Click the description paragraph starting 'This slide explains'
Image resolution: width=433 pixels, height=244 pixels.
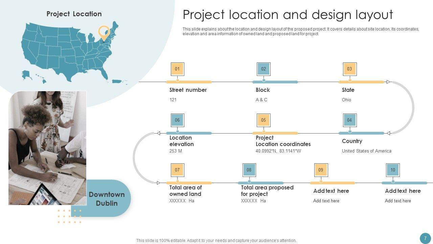[301, 32]
